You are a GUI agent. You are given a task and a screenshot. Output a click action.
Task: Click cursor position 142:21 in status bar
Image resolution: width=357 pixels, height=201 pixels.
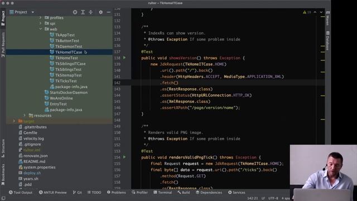click(x=253, y=199)
